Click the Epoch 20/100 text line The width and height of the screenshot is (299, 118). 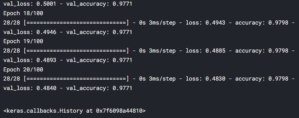pos(23,70)
